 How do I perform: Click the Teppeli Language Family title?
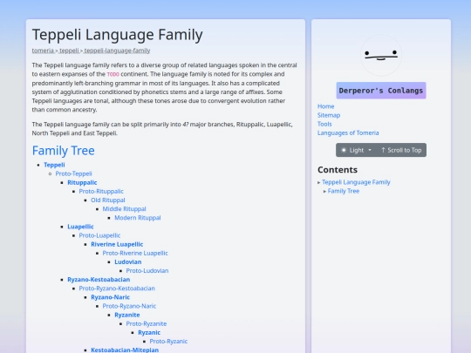point(118,35)
